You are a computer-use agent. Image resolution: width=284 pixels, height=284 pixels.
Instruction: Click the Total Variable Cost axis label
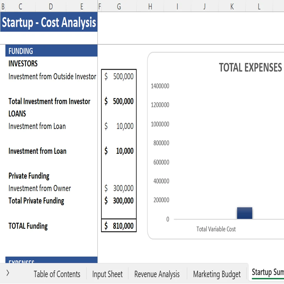216,229
